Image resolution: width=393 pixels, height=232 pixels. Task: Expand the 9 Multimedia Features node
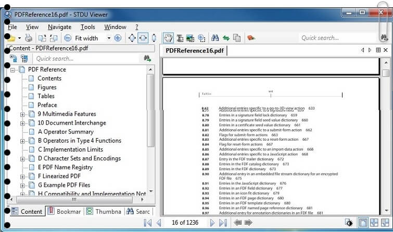point(22,115)
